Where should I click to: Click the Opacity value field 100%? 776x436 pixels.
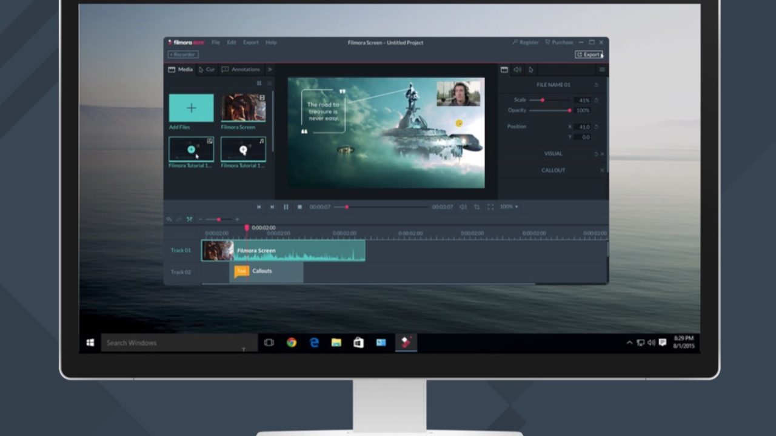(583, 110)
